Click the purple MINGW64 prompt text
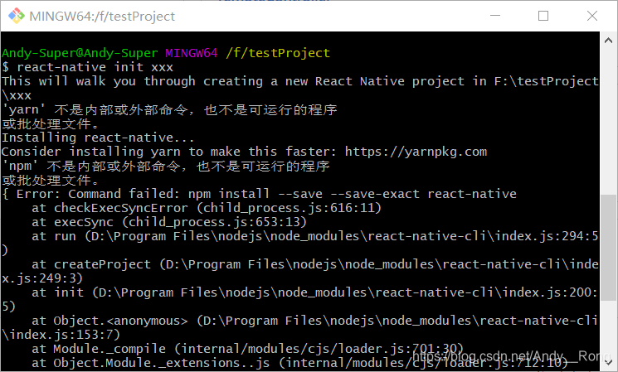 pyautogui.click(x=192, y=53)
